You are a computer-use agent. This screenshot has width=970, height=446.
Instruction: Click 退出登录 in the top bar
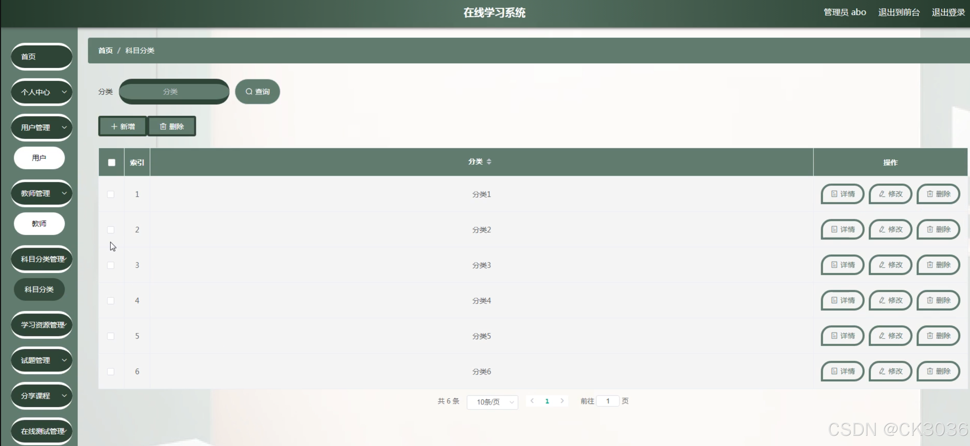948,12
